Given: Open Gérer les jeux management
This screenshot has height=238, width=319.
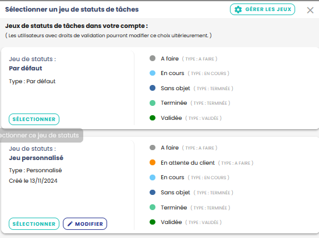Looking at the screenshot, I should point(262,9).
